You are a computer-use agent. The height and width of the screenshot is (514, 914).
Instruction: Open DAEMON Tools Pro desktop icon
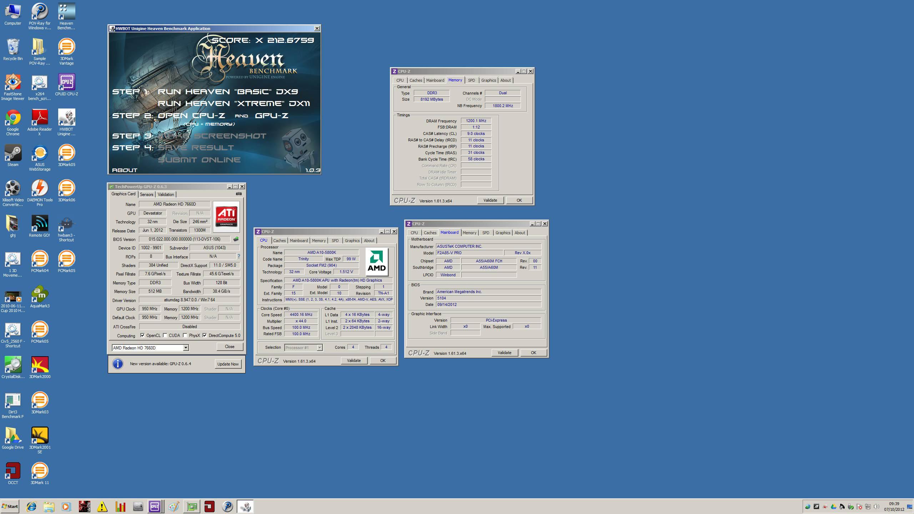tap(40, 193)
